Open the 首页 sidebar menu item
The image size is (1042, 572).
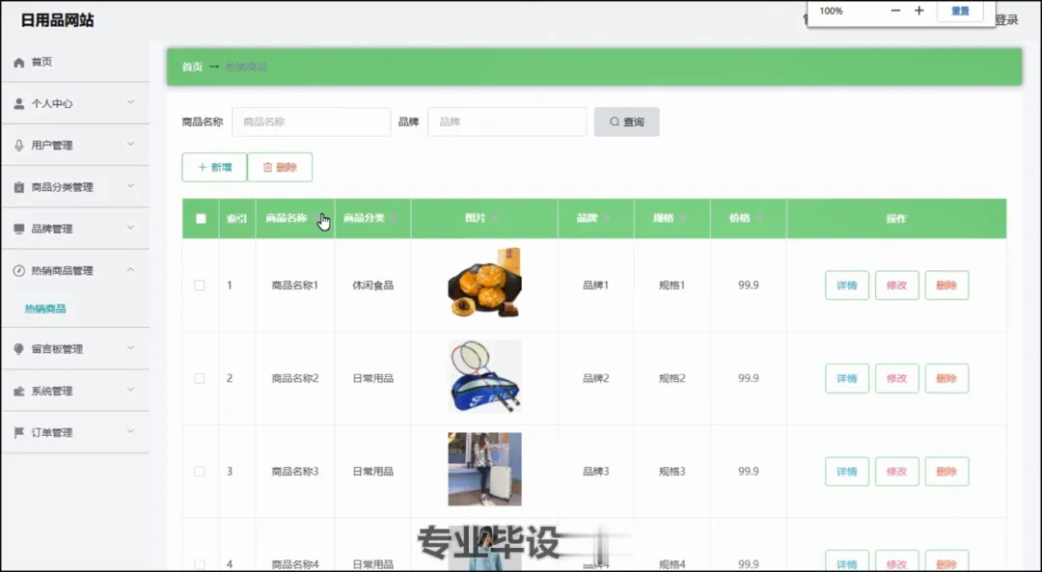pos(75,63)
